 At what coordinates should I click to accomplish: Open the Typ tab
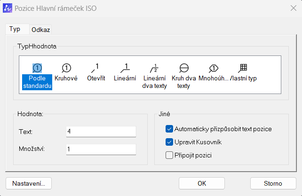point(15,29)
